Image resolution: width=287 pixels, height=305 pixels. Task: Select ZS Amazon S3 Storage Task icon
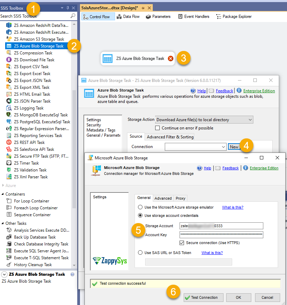(x=9, y=39)
